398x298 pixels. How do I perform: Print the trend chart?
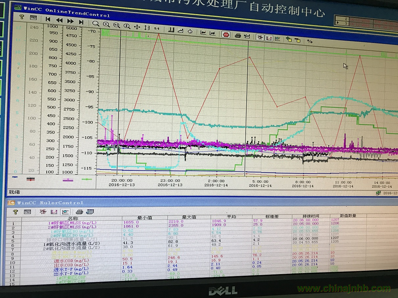click(x=238, y=35)
